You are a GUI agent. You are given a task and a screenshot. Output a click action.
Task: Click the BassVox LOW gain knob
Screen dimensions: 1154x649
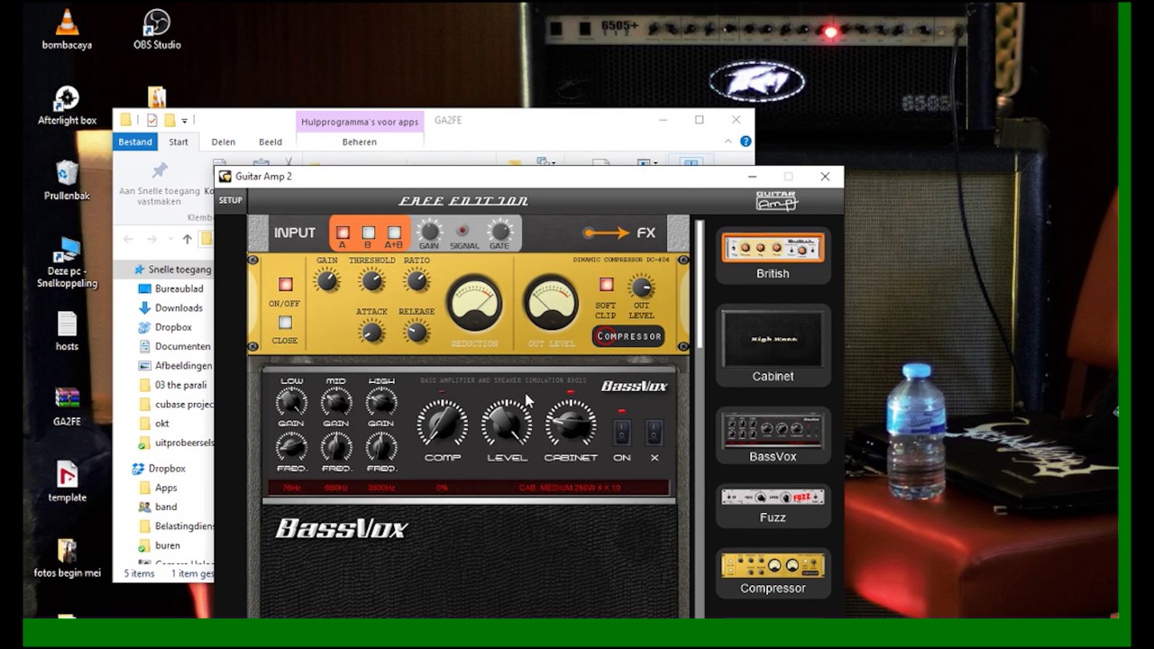click(x=291, y=402)
